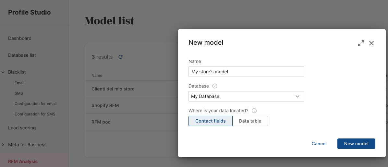Viewport: 388px width, 167px height.
Task: Expand the Meta for Business section
Action: tap(3, 145)
